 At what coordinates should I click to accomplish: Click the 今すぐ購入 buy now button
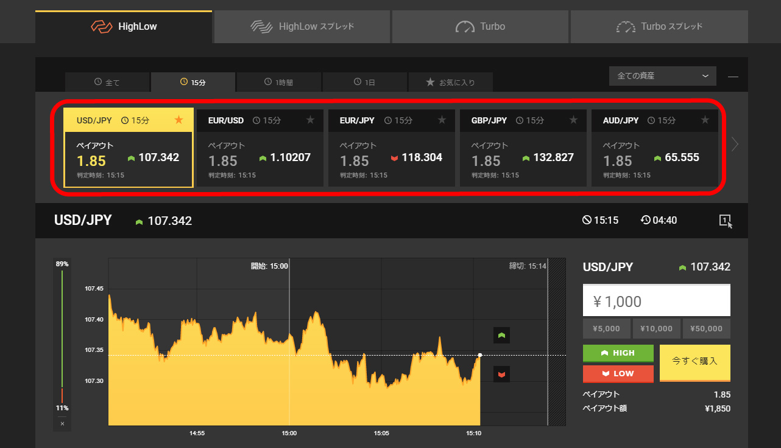pyautogui.click(x=695, y=363)
